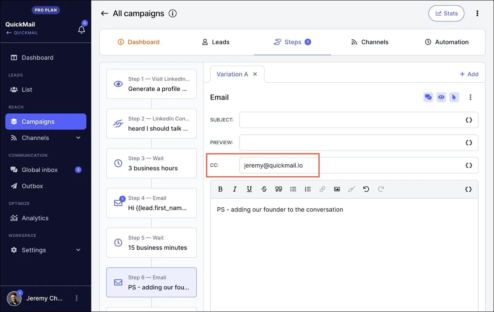This screenshot has width=494, height=312.
Task: Open Global inbox in sidebar
Action: (x=46, y=170)
